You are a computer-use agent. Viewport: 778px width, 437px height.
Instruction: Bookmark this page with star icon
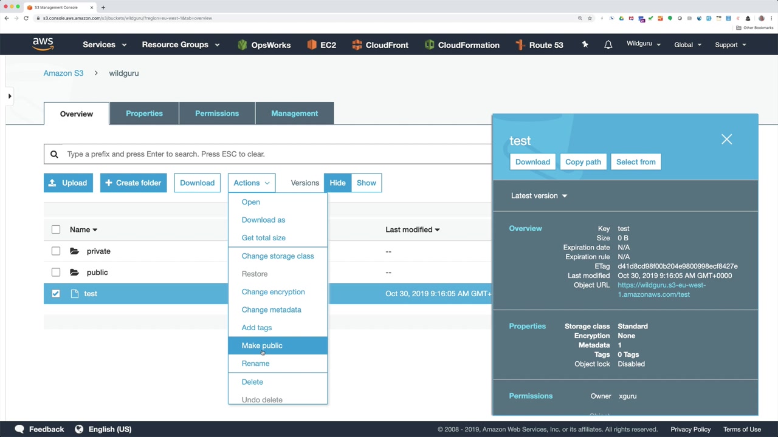(590, 18)
